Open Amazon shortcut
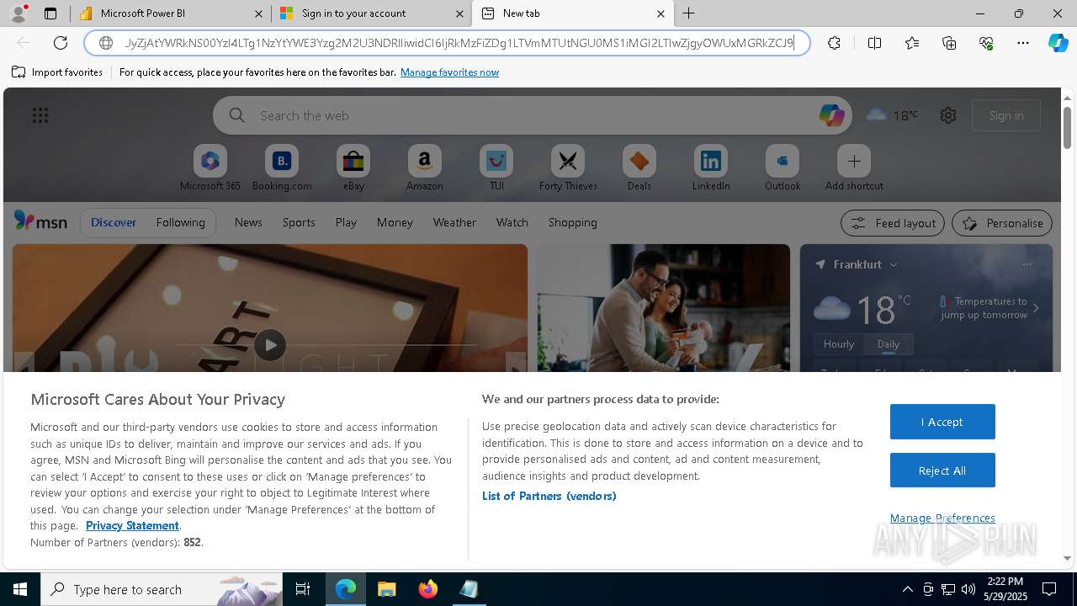 [424, 168]
